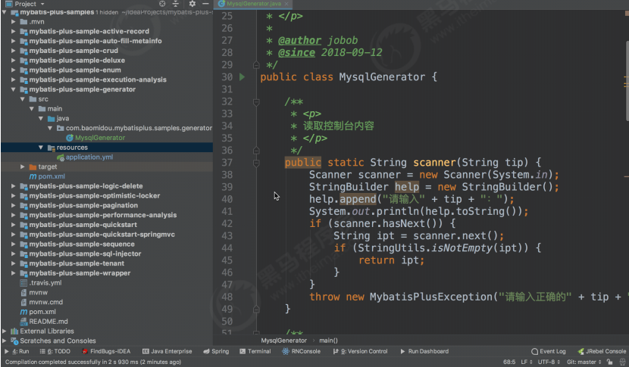The image size is (629, 367).
Task: Click the .travis.yml file icon
Action: coord(23,283)
